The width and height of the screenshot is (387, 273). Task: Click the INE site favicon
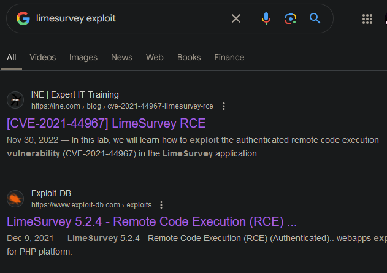(15, 100)
